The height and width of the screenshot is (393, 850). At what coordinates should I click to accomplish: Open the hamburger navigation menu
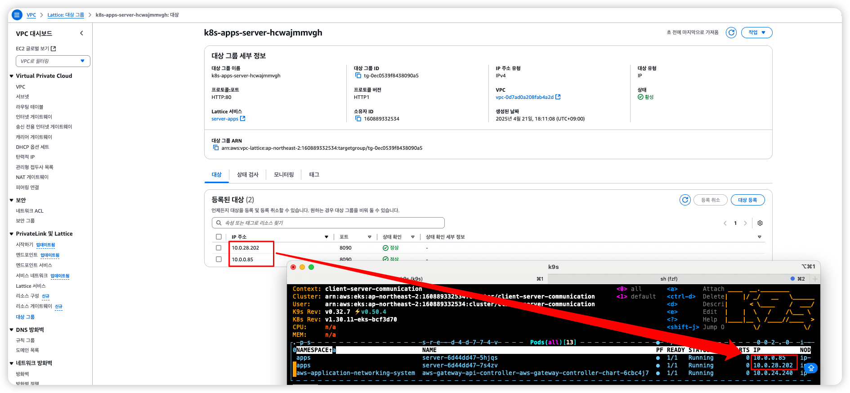[17, 15]
